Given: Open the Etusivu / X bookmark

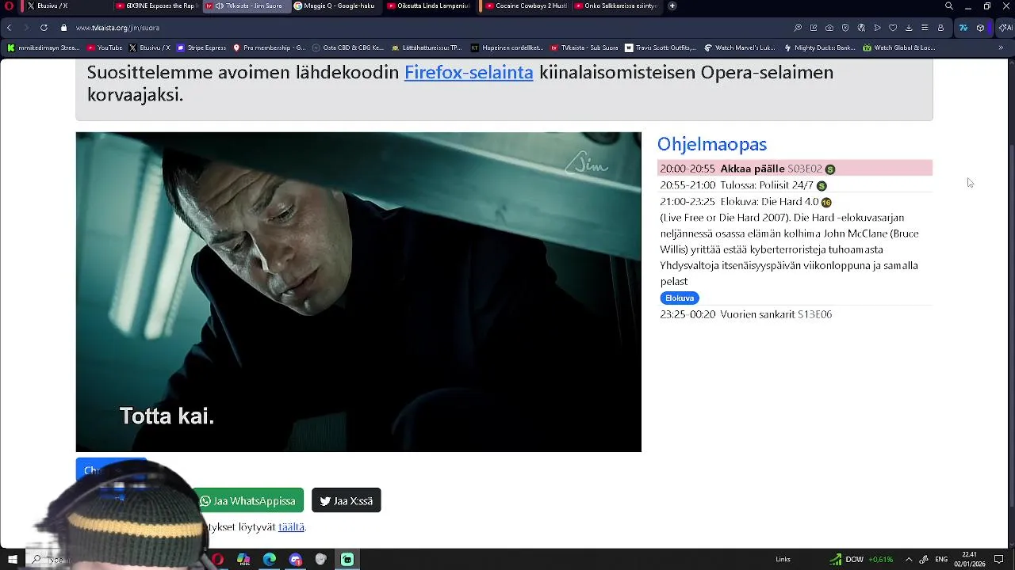Looking at the screenshot, I should (x=150, y=47).
